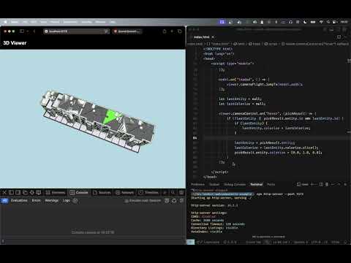Viewport: 351px width, 263px height.
Task: Toggle device settings icon in the inspector
Action: (39, 192)
